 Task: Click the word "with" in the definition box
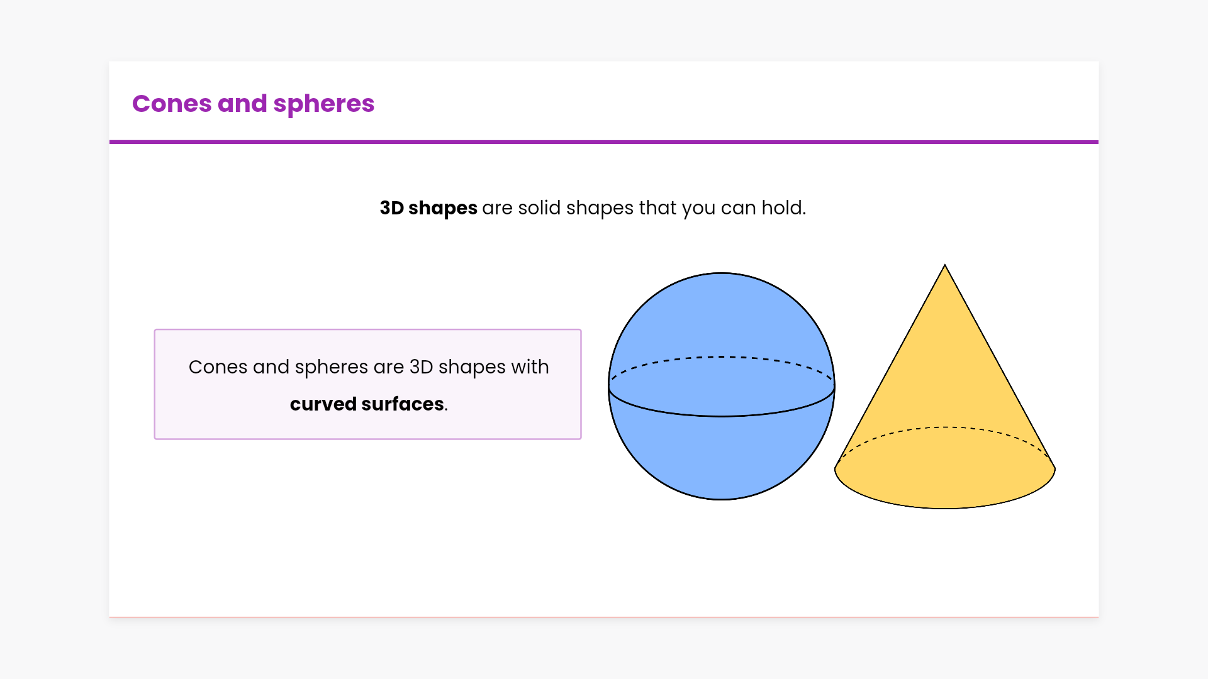pyautogui.click(x=530, y=367)
